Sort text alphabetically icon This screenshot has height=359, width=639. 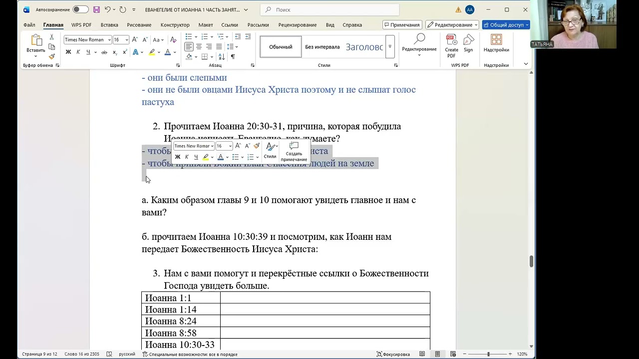pyautogui.click(x=222, y=57)
